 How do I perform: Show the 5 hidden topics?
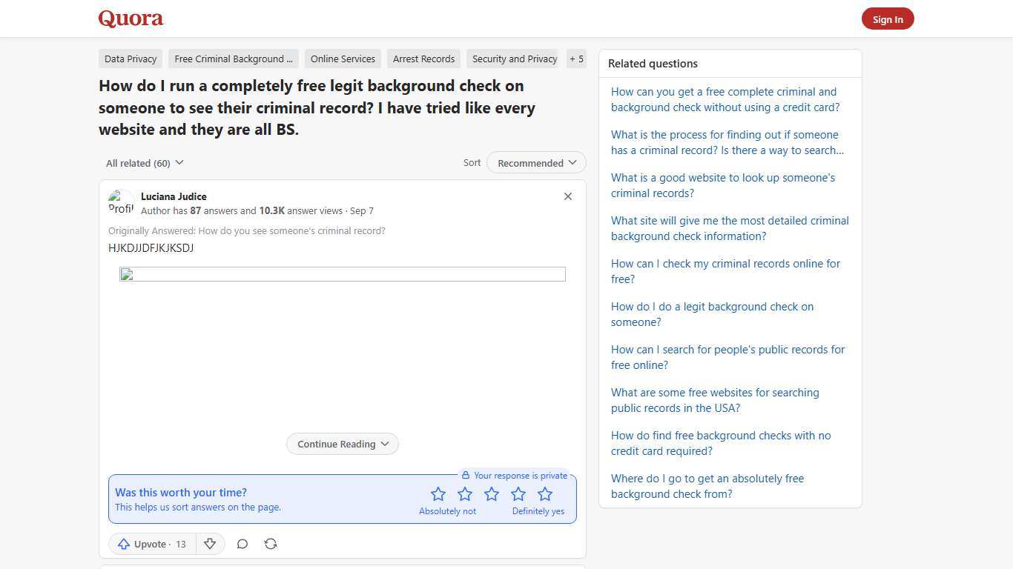pos(576,59)
